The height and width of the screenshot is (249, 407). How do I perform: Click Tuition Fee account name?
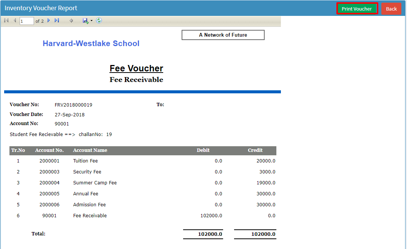coord(85,161)
